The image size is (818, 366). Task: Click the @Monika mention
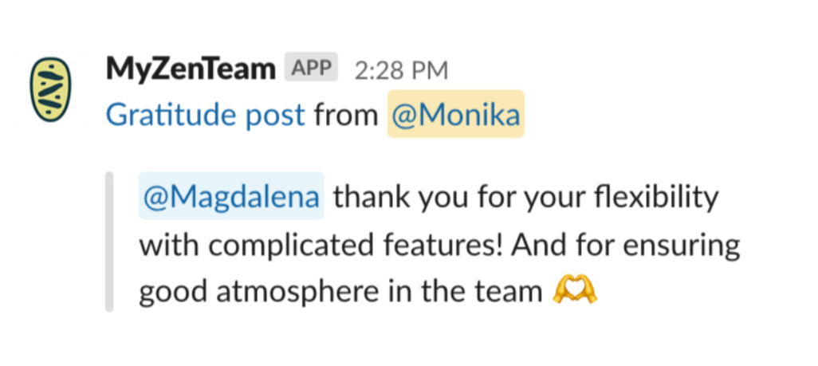tap(455, 114)
